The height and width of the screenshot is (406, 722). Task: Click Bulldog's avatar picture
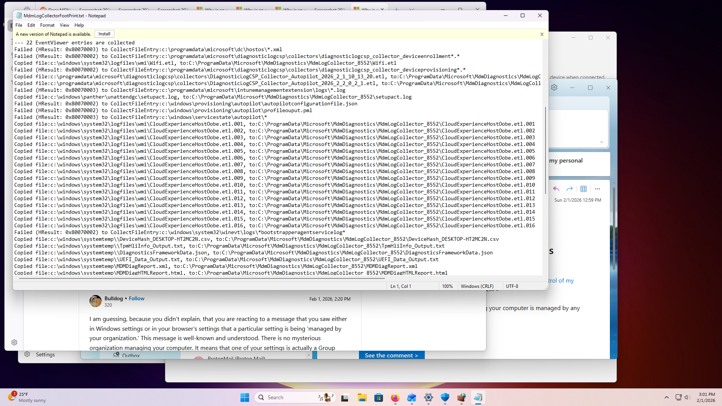pyautogui.click(x=96, y=301)
